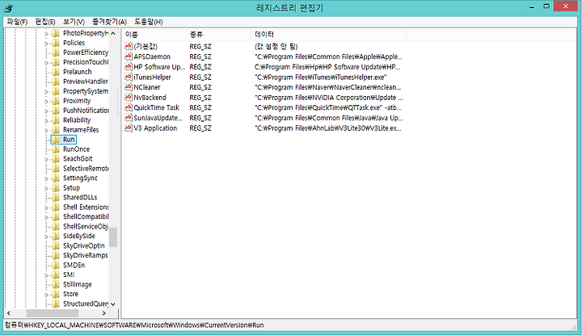Select the APSDaemon value icon
582x335 pixels.
128,57
